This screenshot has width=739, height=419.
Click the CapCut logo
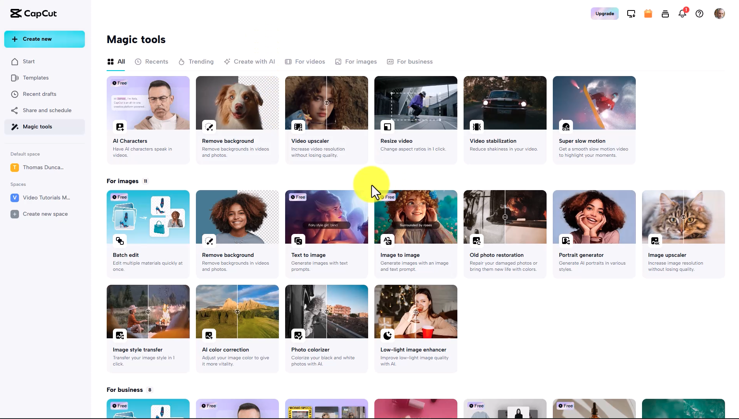(33, 14)
